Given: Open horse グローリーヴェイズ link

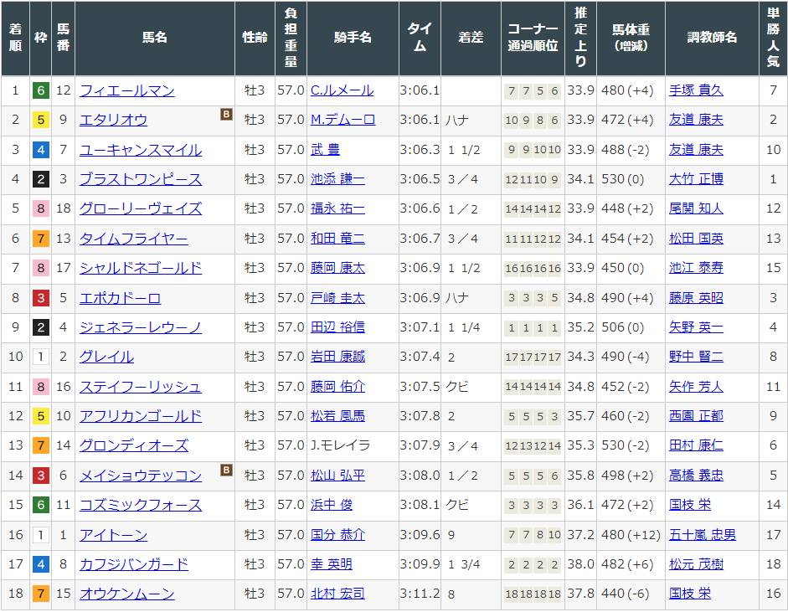Looking at the screenshot, I should (141, 208).
